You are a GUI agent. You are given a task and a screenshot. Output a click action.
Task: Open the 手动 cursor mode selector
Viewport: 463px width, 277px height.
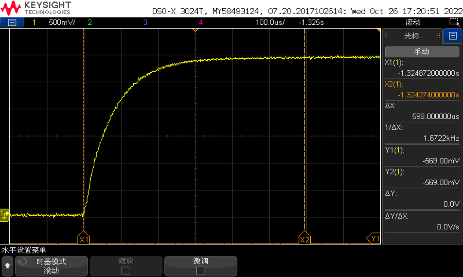(x=421, y=52)
